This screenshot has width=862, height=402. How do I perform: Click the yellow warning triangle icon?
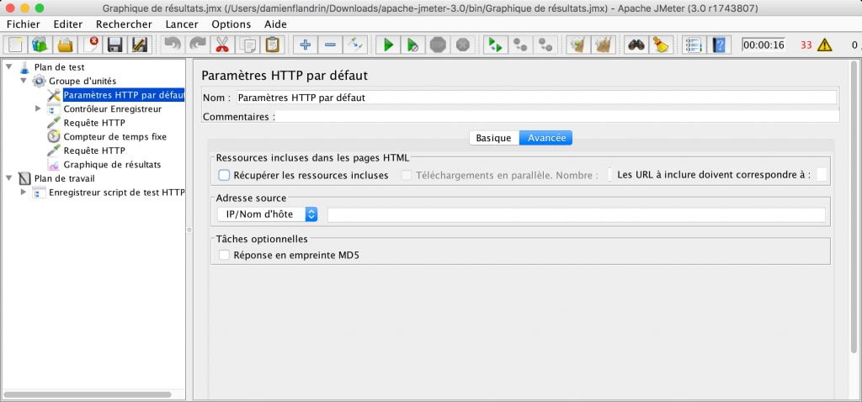pyautogui.click(x=825, y=45)
